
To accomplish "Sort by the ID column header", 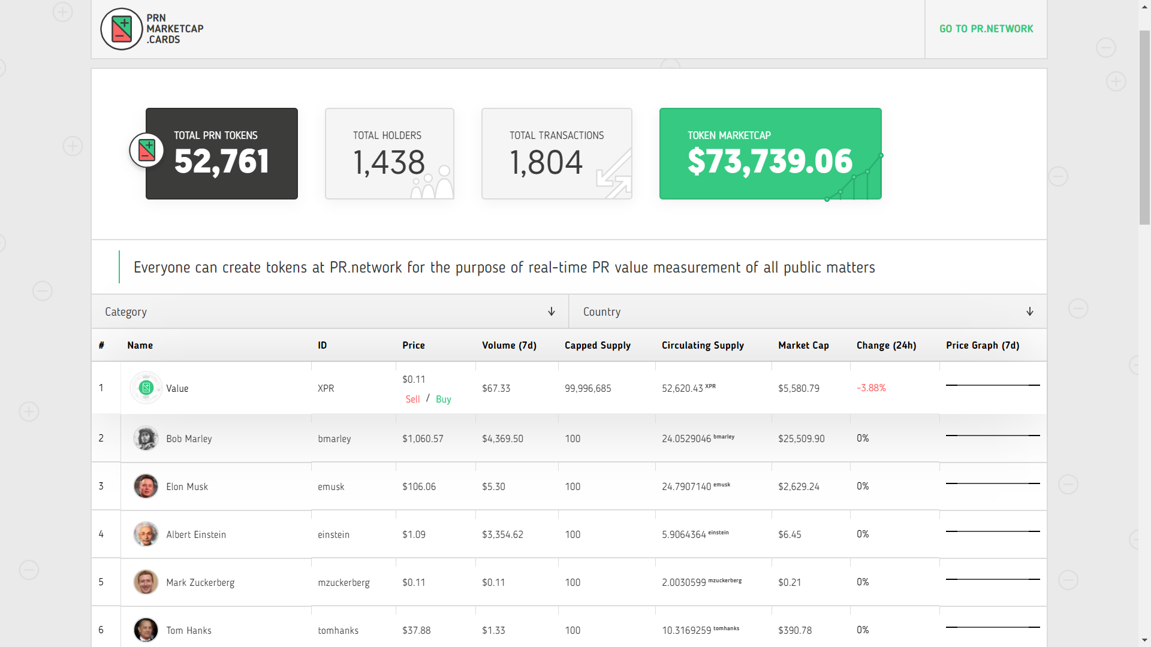I will click(322, 345).
